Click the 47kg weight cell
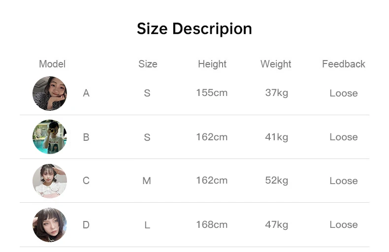The height and width of the screenshot is (252, 389). click(277, 224)
